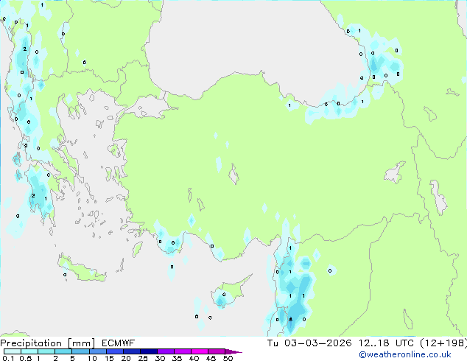Pick the 10–15 mm blue swatch

click(x=97, y=351)
